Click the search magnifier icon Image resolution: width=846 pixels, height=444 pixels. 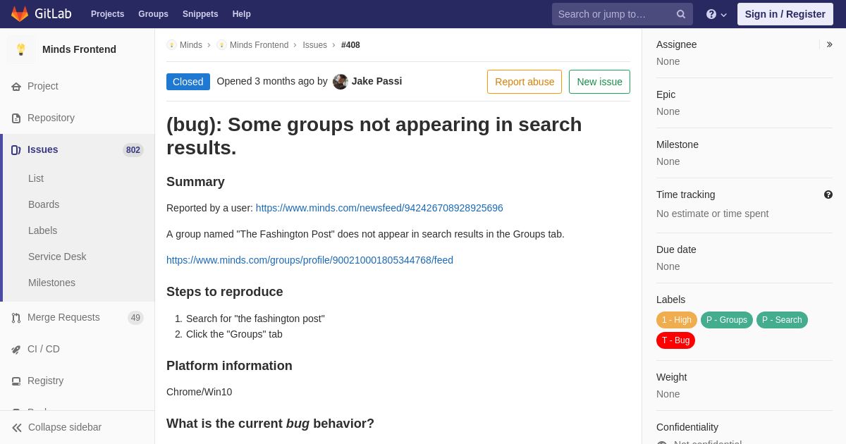(681, 14)
